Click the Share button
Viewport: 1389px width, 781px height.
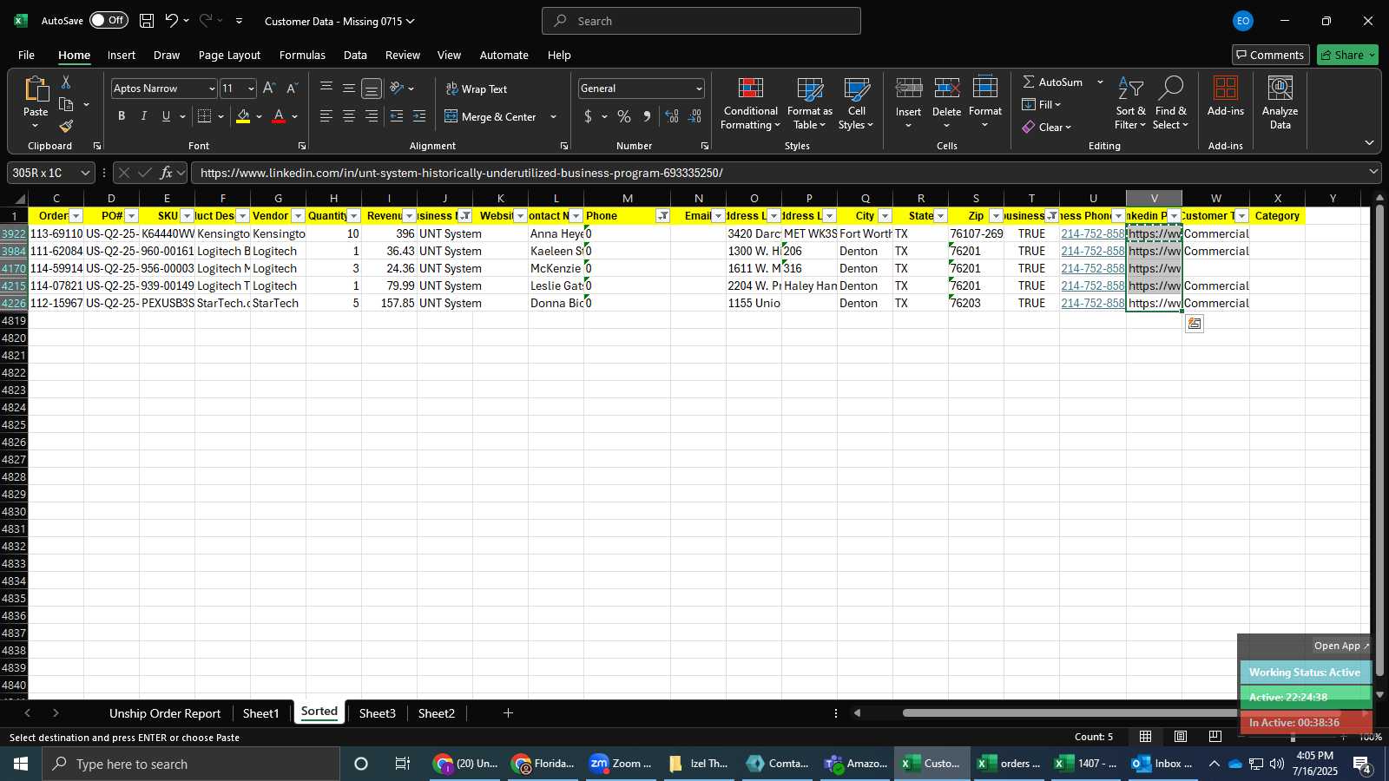pyautogui.click(x=1347, y=55)
